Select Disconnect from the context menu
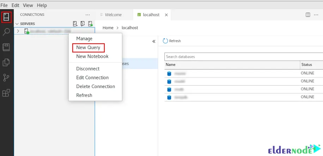Viewport: 323px width, 156px height. (88, 69)
